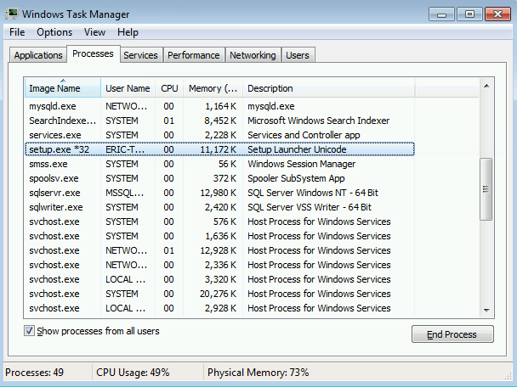Sort by Memory column header
Image resolution: width=517 pixels, height=387 pixels.
click(213, 88)
